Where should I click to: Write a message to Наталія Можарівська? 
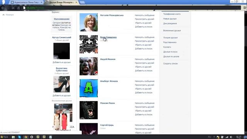point(145,15)
